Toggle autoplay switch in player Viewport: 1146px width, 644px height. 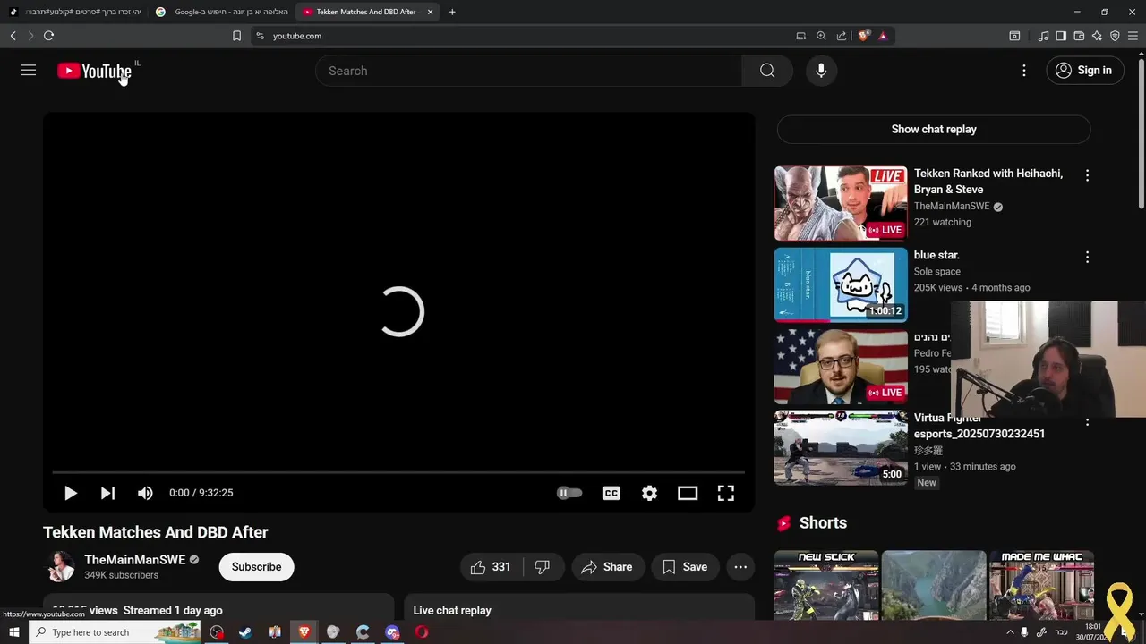[569, 493]
